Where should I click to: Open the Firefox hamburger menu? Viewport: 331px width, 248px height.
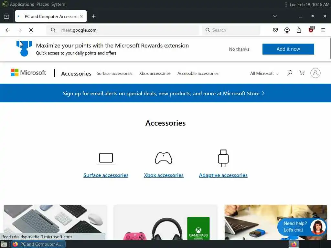tap(323, 30)
